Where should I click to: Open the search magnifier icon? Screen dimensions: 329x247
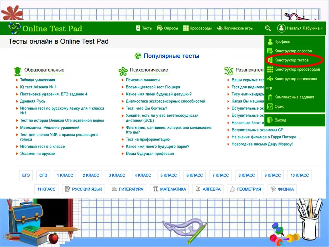pyautogui.click(x=268, y=28)
